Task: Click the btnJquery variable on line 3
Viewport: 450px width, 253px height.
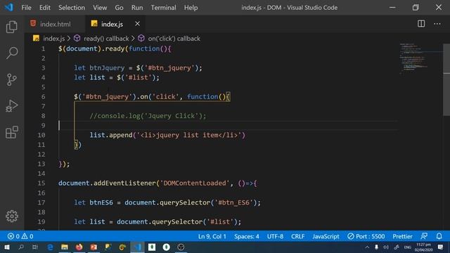Action: point(107,68)
